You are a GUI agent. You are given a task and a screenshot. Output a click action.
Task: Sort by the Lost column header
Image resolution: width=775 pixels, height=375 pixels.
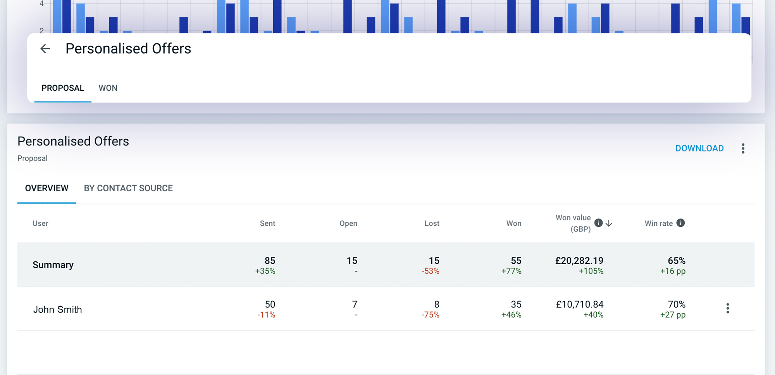tap(432, 223)
